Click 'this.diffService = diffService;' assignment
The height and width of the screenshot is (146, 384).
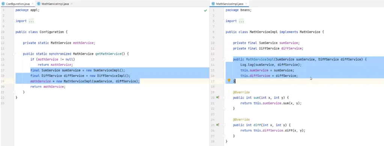point(269,76)
